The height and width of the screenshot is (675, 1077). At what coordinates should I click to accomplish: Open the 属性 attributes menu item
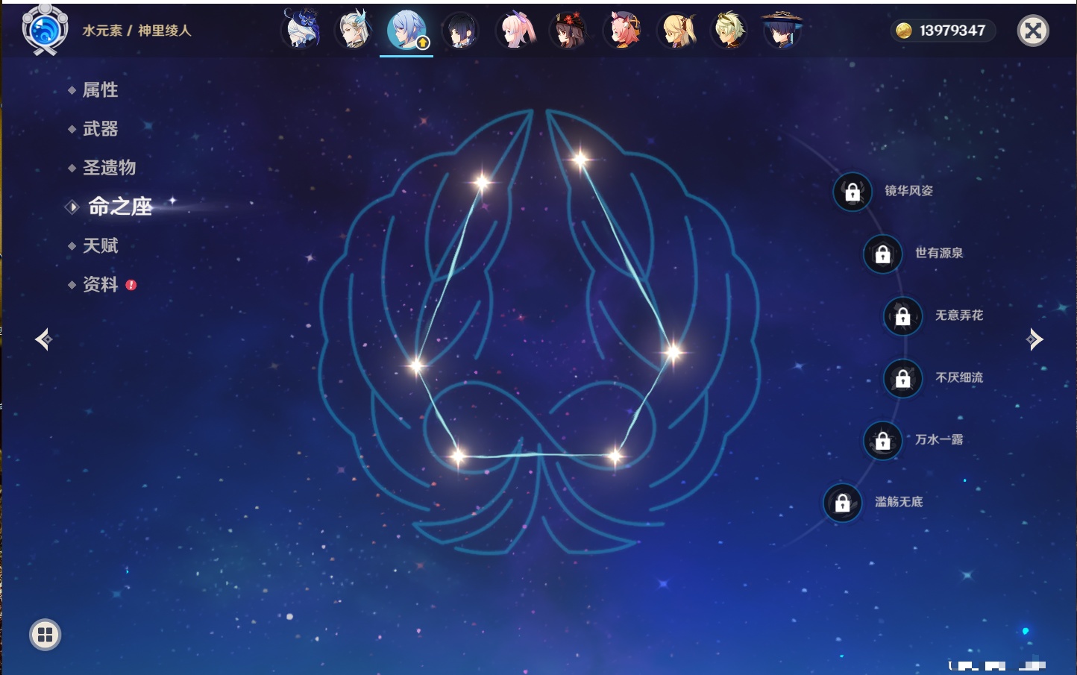(100, 90)
